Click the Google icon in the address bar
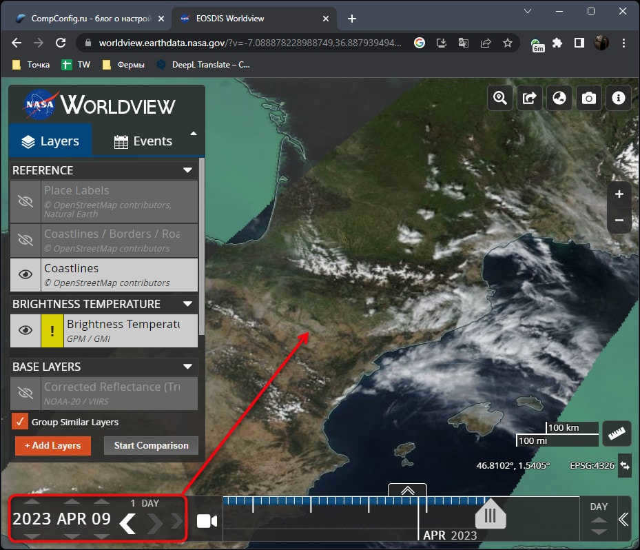This screenshot has height=550, width=640. pyautogui.click(x=419, y=43)
